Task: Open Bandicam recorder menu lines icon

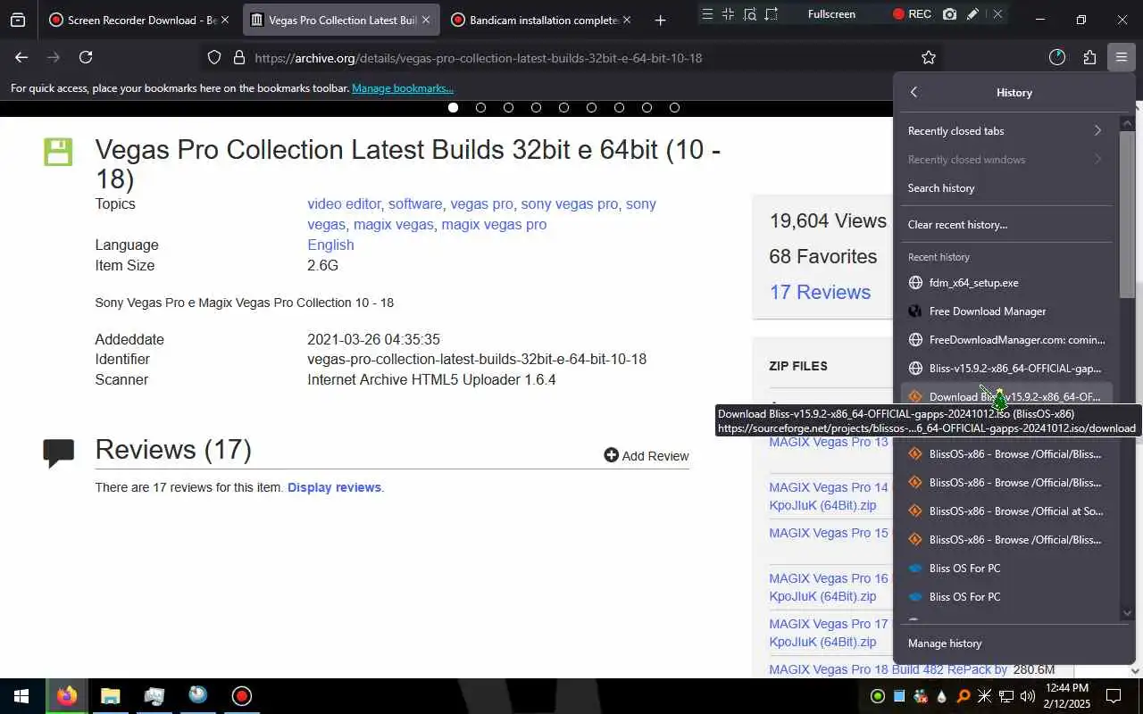Action: pyautogui.click(x=707, y=14)
